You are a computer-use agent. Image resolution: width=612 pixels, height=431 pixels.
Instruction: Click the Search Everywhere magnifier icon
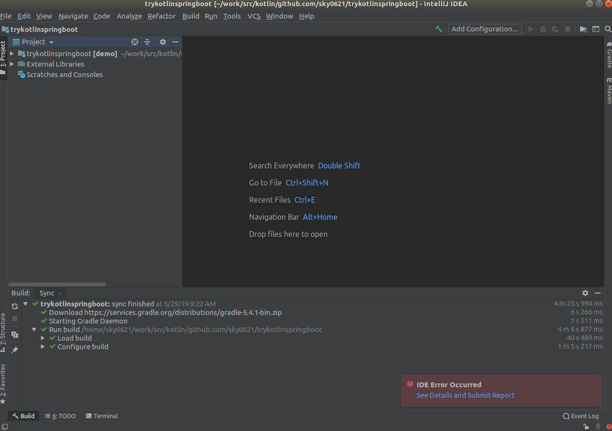coord(608,29)
